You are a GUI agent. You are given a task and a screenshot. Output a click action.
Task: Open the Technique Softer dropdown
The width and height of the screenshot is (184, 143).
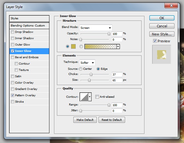(x=87, y=63)
